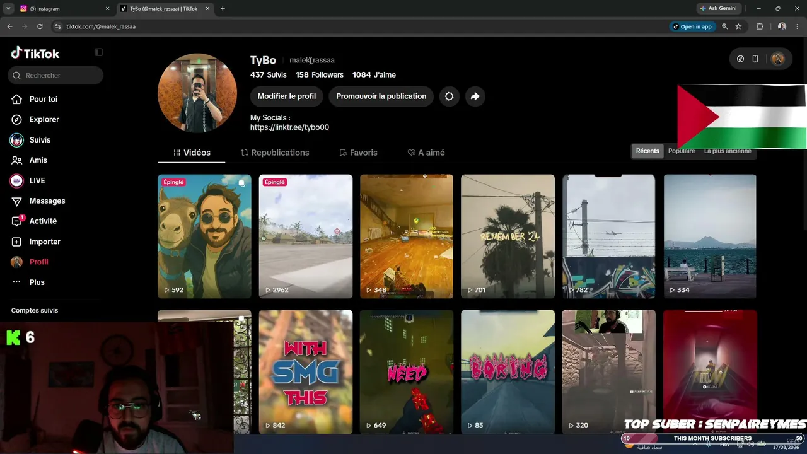Viewport: 807px width, 454px height.
Task: Open the Vidéos tab
Action: click(192, 153)
